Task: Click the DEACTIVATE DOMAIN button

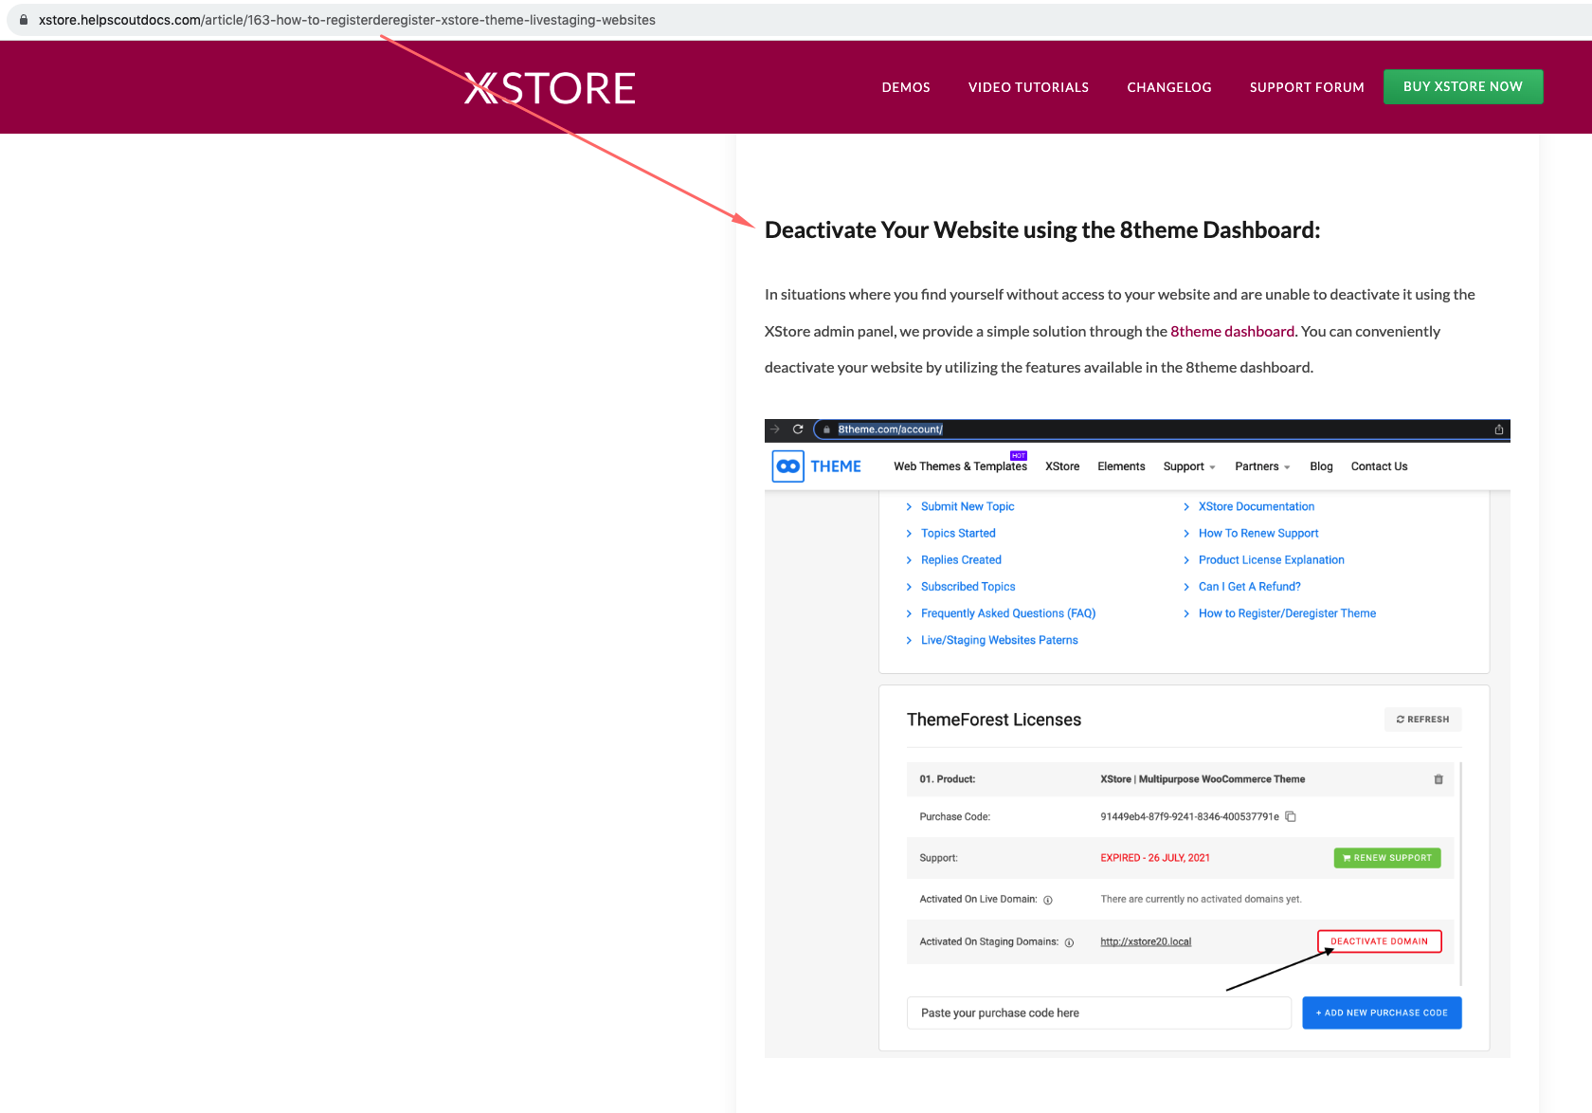Action: point(1379,941)
